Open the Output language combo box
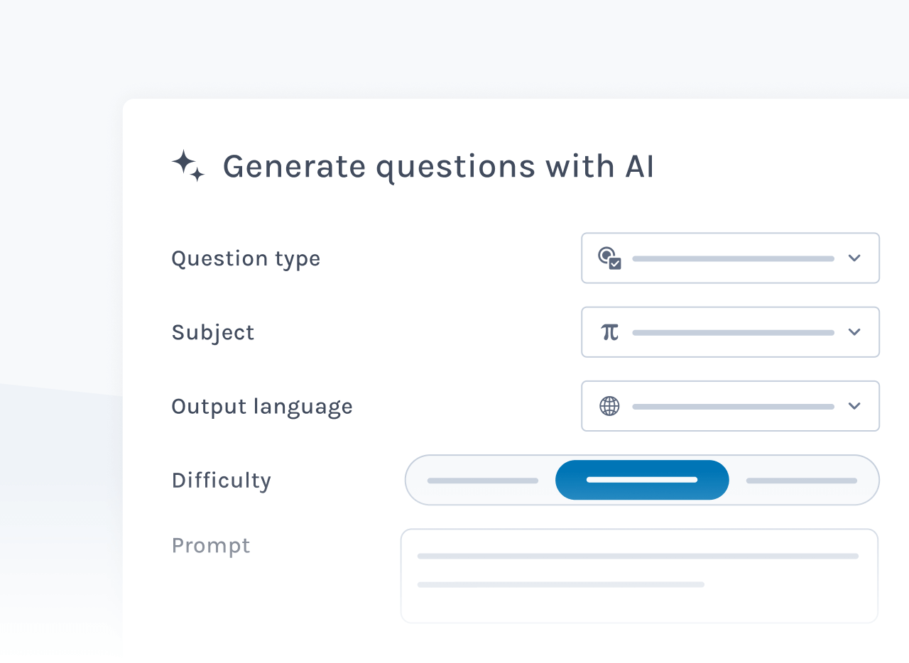The height and width of the screenshot is (663, 909). (731, 406)
